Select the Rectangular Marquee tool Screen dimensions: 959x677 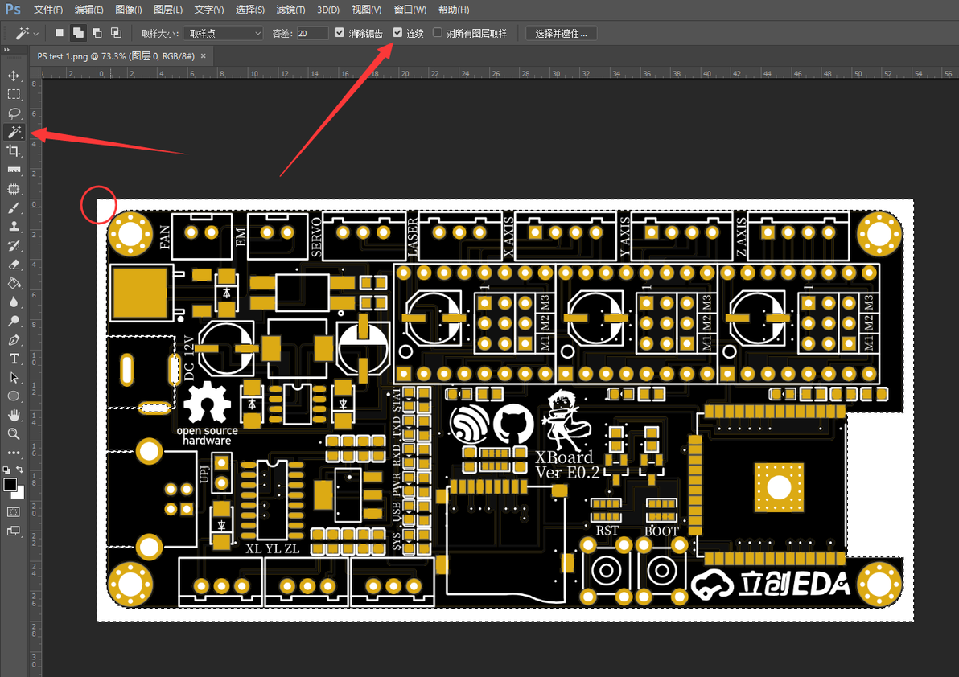(14, 95)
